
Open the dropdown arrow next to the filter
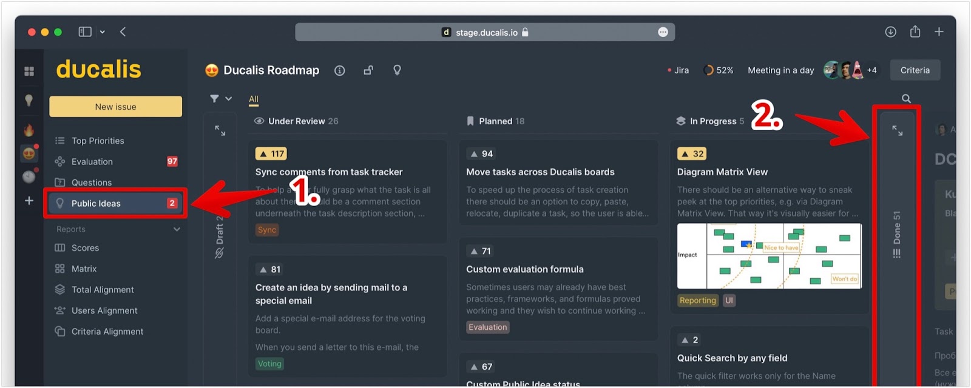[x=228, y=99]
